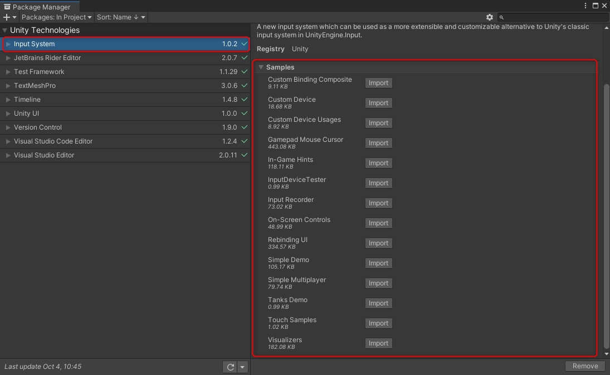Open the Packages: In Project dropdown
Viewport: 610px width, 375px height.
coord(56,17)
